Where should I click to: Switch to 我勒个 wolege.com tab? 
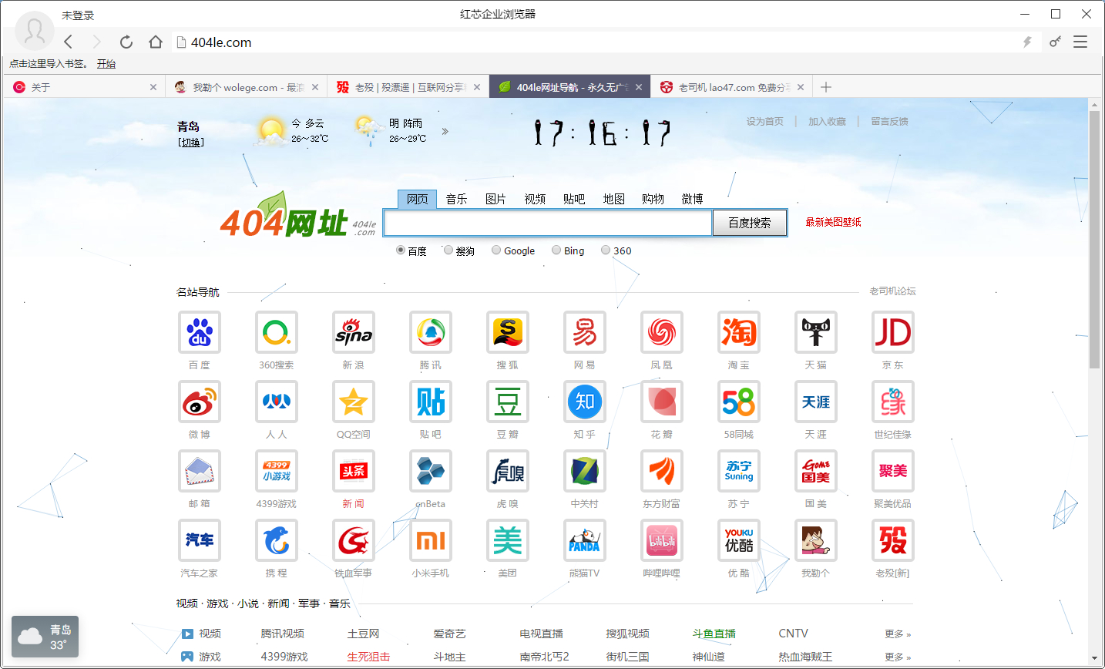245,87
